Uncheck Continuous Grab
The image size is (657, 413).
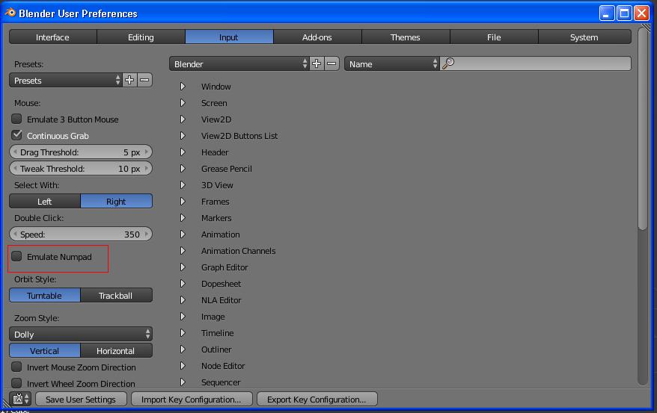pos(16,135)
